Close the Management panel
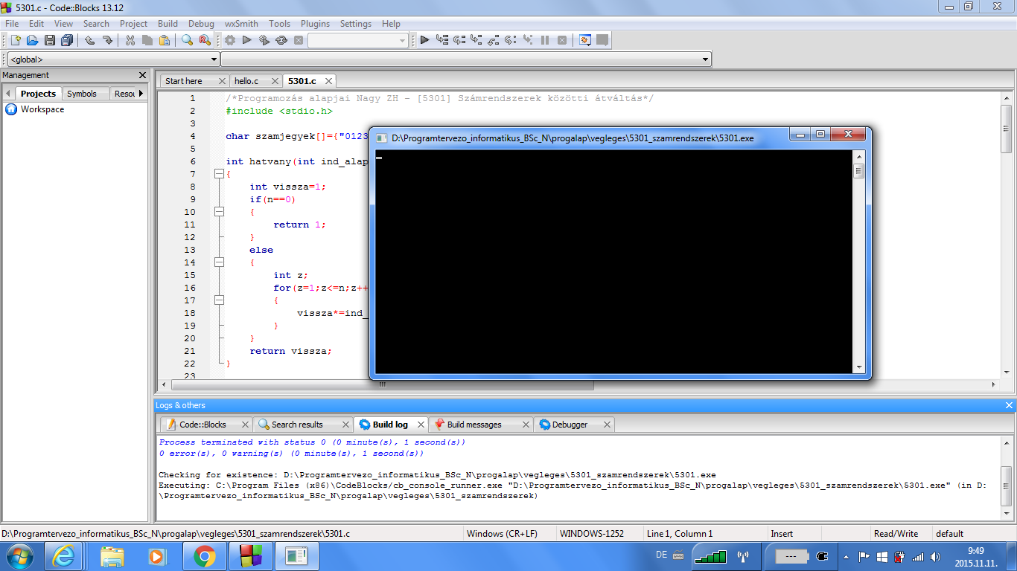 [143, 75]
